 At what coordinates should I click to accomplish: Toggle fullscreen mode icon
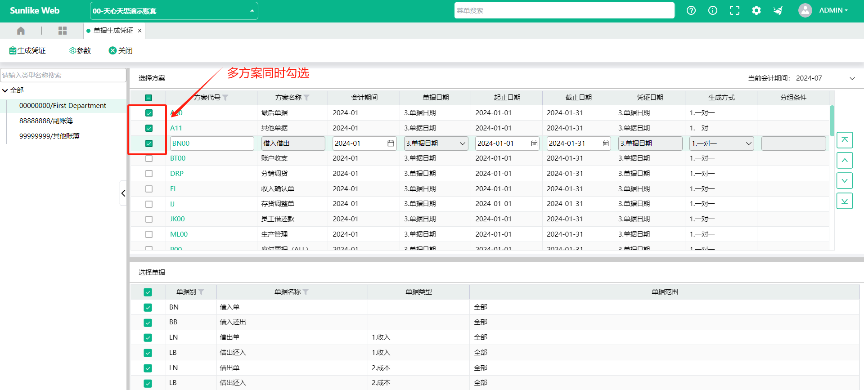734,10
